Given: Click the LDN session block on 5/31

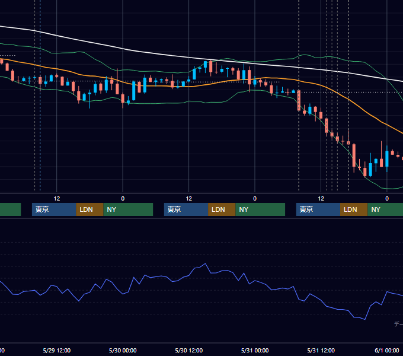Looking at the screenshot, I should (x=354, y=209).
